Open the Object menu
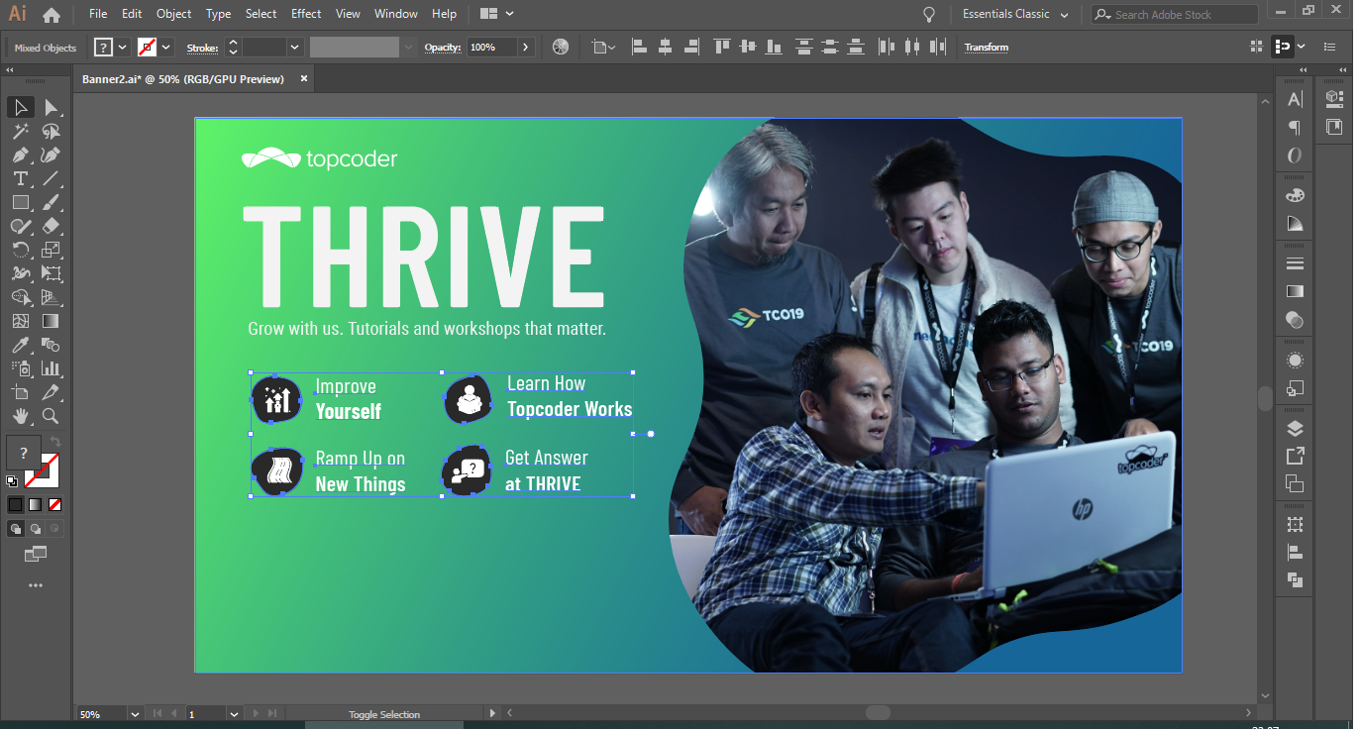The width and height of the screenshot is (1361, 729). point(174,14)
